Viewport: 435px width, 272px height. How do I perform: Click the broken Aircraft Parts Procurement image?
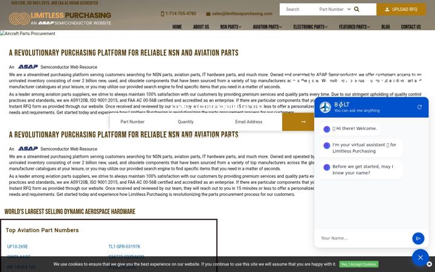click(x=28, y=34)
